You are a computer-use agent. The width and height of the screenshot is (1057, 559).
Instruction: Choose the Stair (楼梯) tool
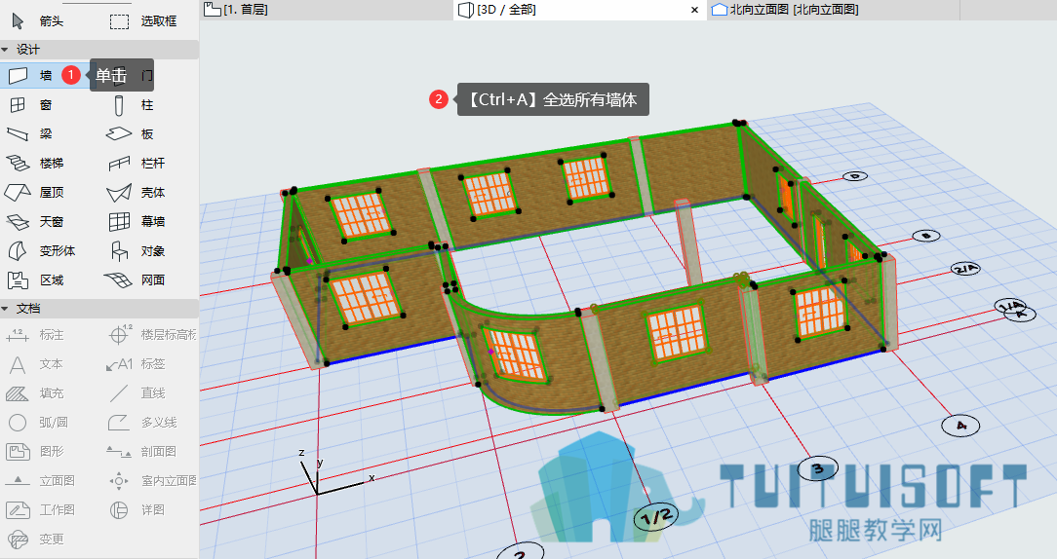pyautogui.click(x=35, y=163)
